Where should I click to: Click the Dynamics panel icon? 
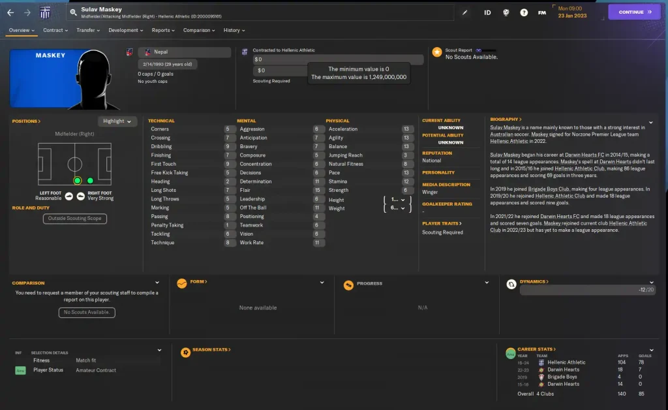(511, 284)
